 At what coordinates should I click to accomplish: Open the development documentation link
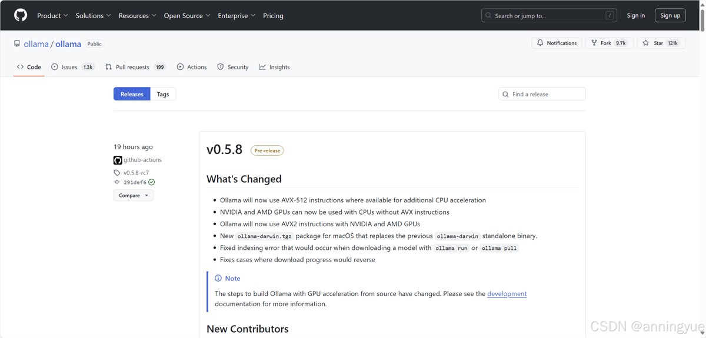(507, 294)
